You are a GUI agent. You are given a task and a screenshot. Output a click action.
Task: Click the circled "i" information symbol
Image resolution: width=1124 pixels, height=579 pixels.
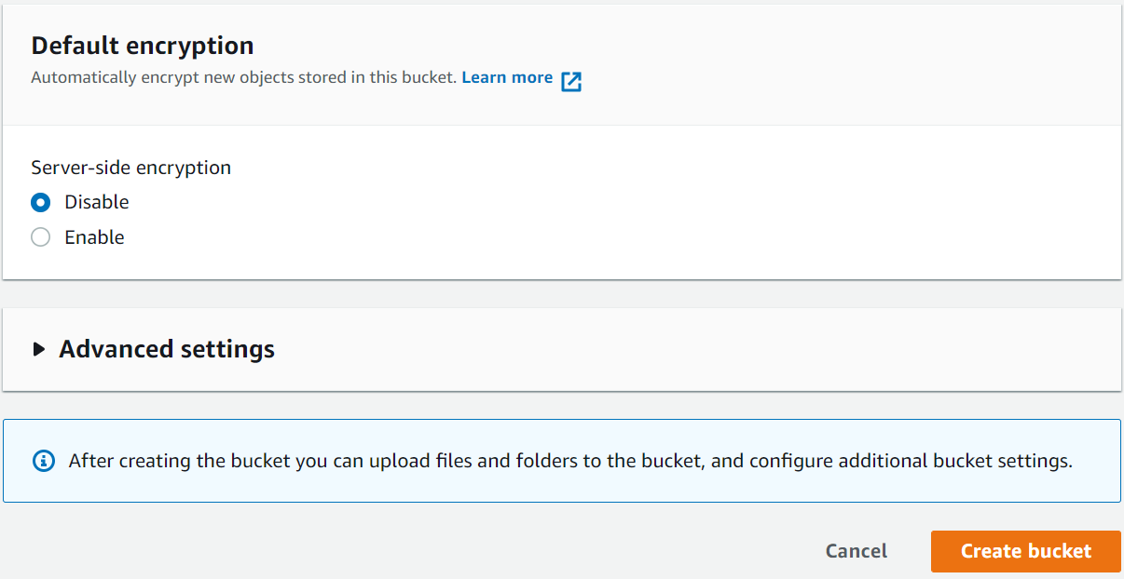(x=43, y=460)
